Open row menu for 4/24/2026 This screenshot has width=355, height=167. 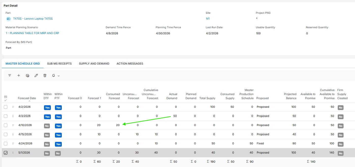click(13, 144)
